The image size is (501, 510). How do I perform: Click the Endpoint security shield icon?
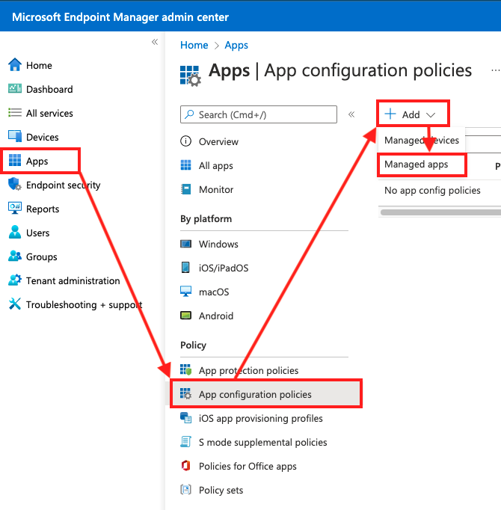coord(15,184)
